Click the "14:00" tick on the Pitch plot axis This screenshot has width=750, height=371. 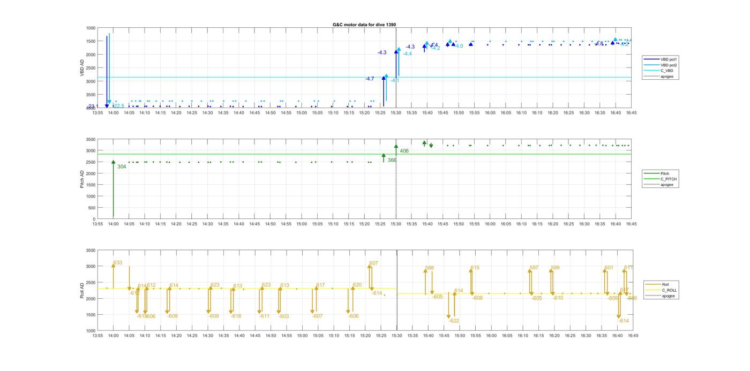113,224
